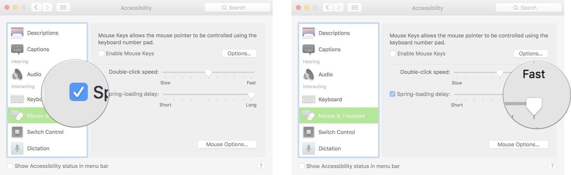Select Dictation label in the left window sidebar
Image resolution: width=571 pixels, height=175 pixels.
coord(38,148)
